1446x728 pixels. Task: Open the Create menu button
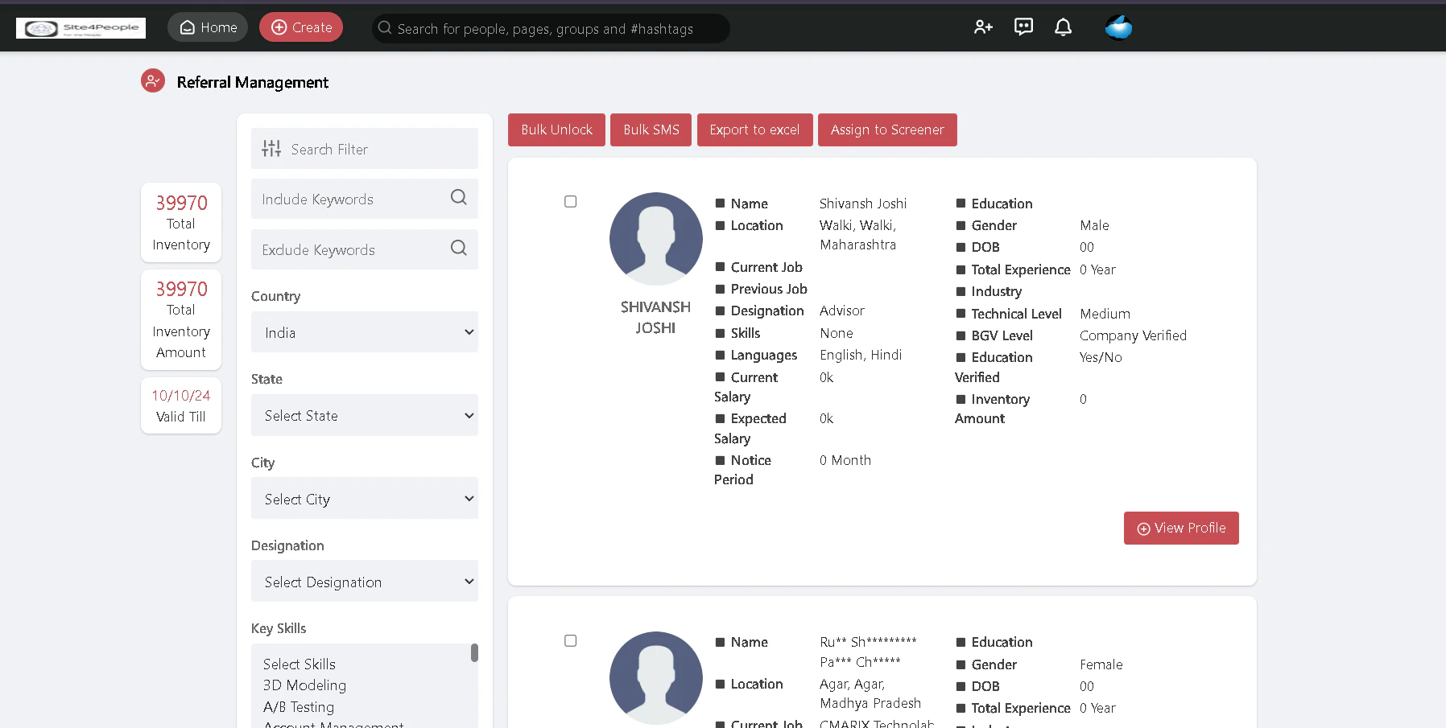click(x=301, y=27)
